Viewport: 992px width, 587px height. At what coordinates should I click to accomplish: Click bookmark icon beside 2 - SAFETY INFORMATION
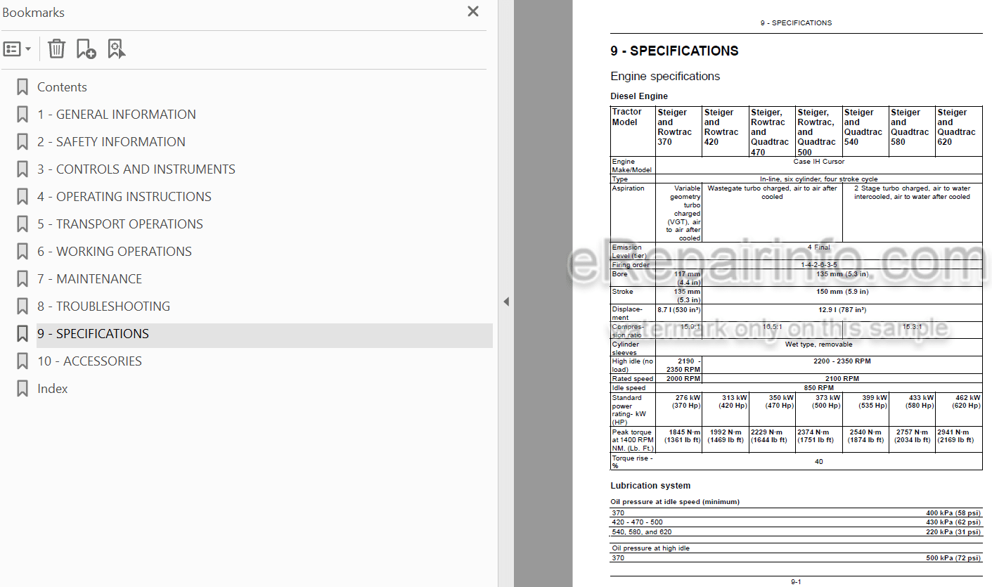[22, 142]
